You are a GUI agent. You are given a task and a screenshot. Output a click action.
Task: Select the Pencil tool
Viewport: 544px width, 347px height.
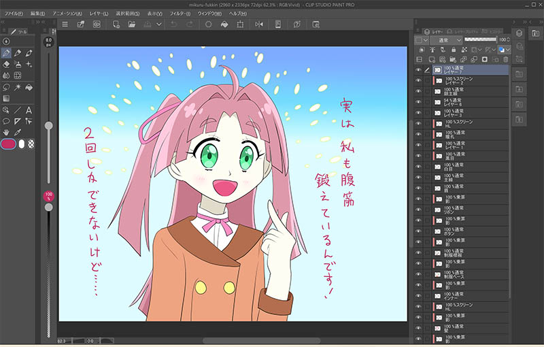pyautogui.click(x=18, y=53)
